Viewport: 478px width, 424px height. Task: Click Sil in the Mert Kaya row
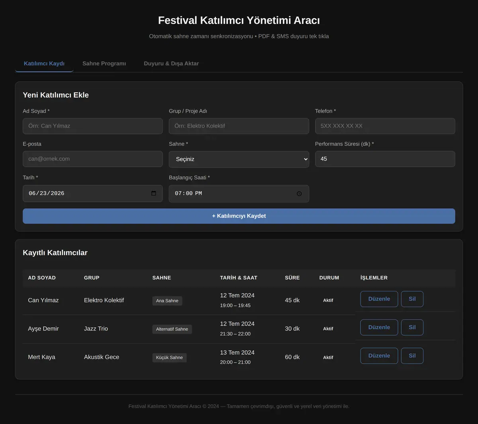(412, 356)
